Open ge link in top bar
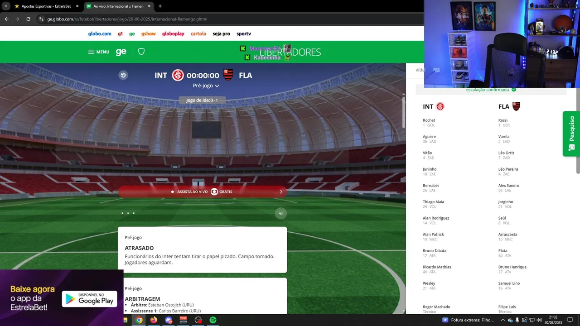 (x=132, y=34)
